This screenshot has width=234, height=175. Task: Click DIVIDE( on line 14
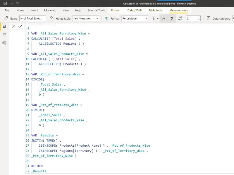click(38, 79)
